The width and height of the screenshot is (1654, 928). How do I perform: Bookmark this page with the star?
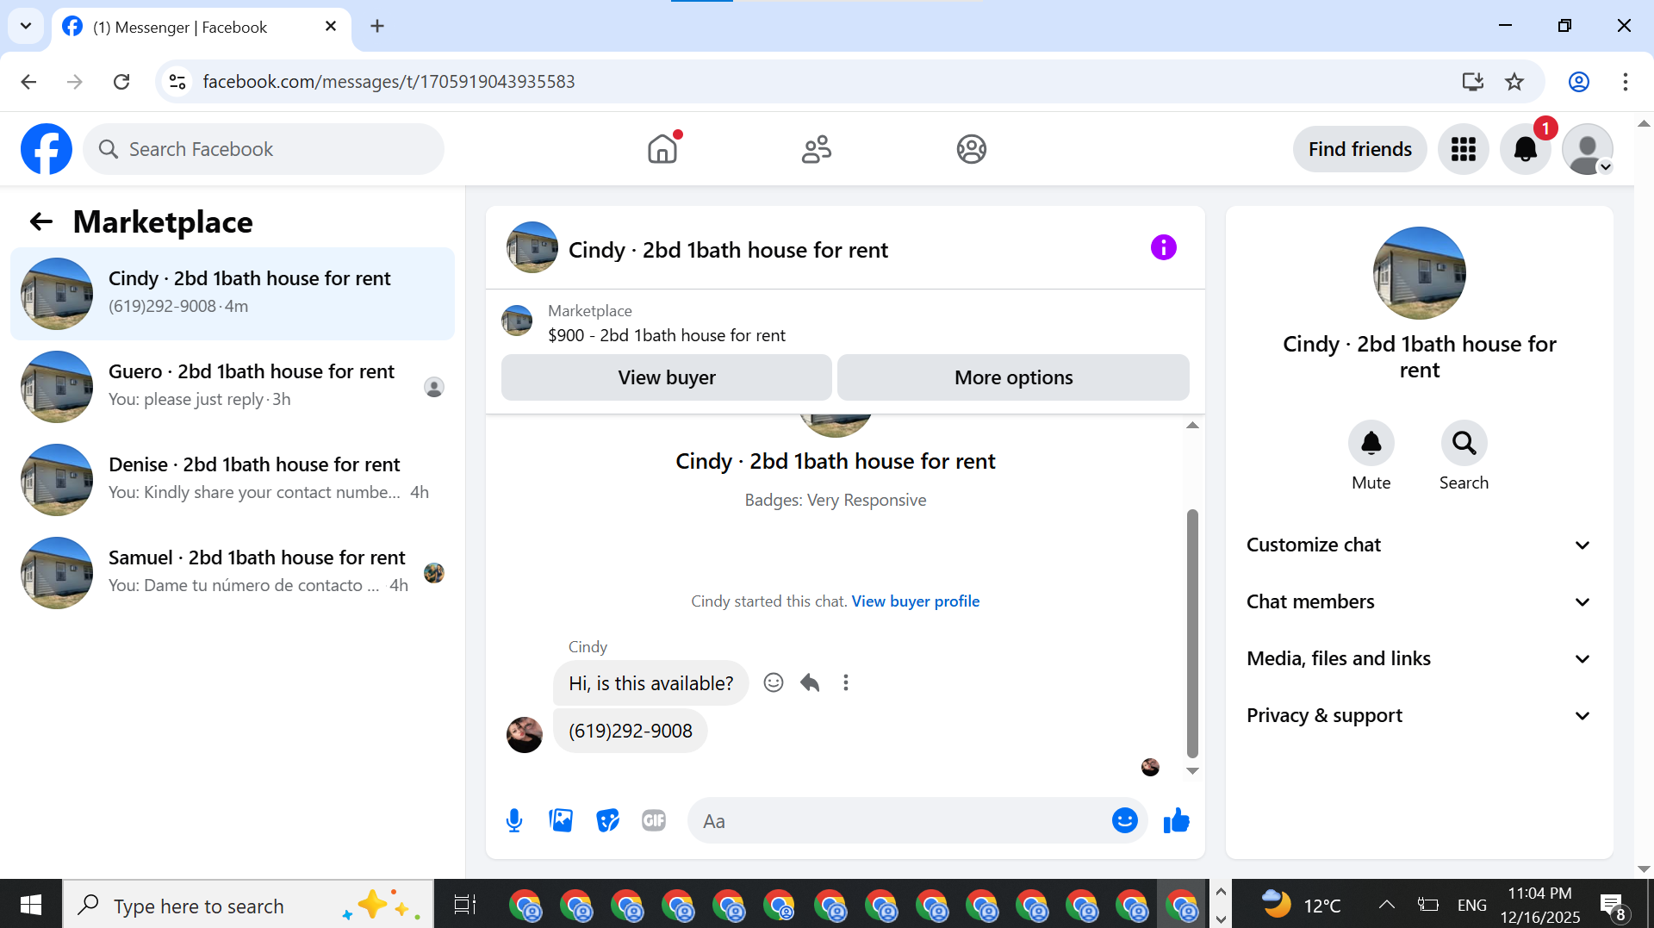[1514, 82]
